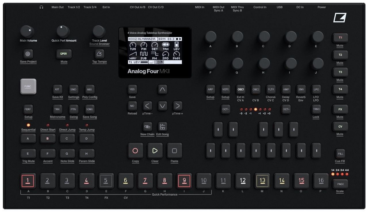Open the FLTR filter parameter page
This screenshot has width=368, height=212.
tap(271, 89)
